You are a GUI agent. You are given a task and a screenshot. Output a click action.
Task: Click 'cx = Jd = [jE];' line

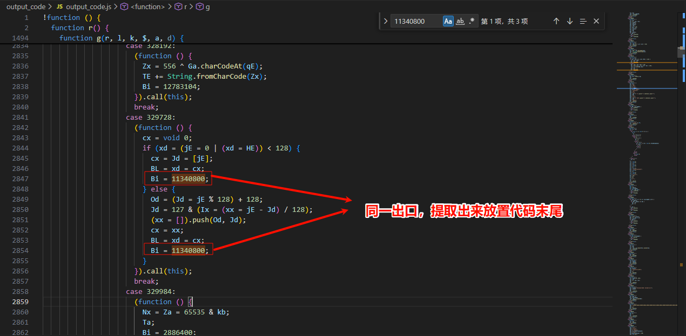coord(182,158)
